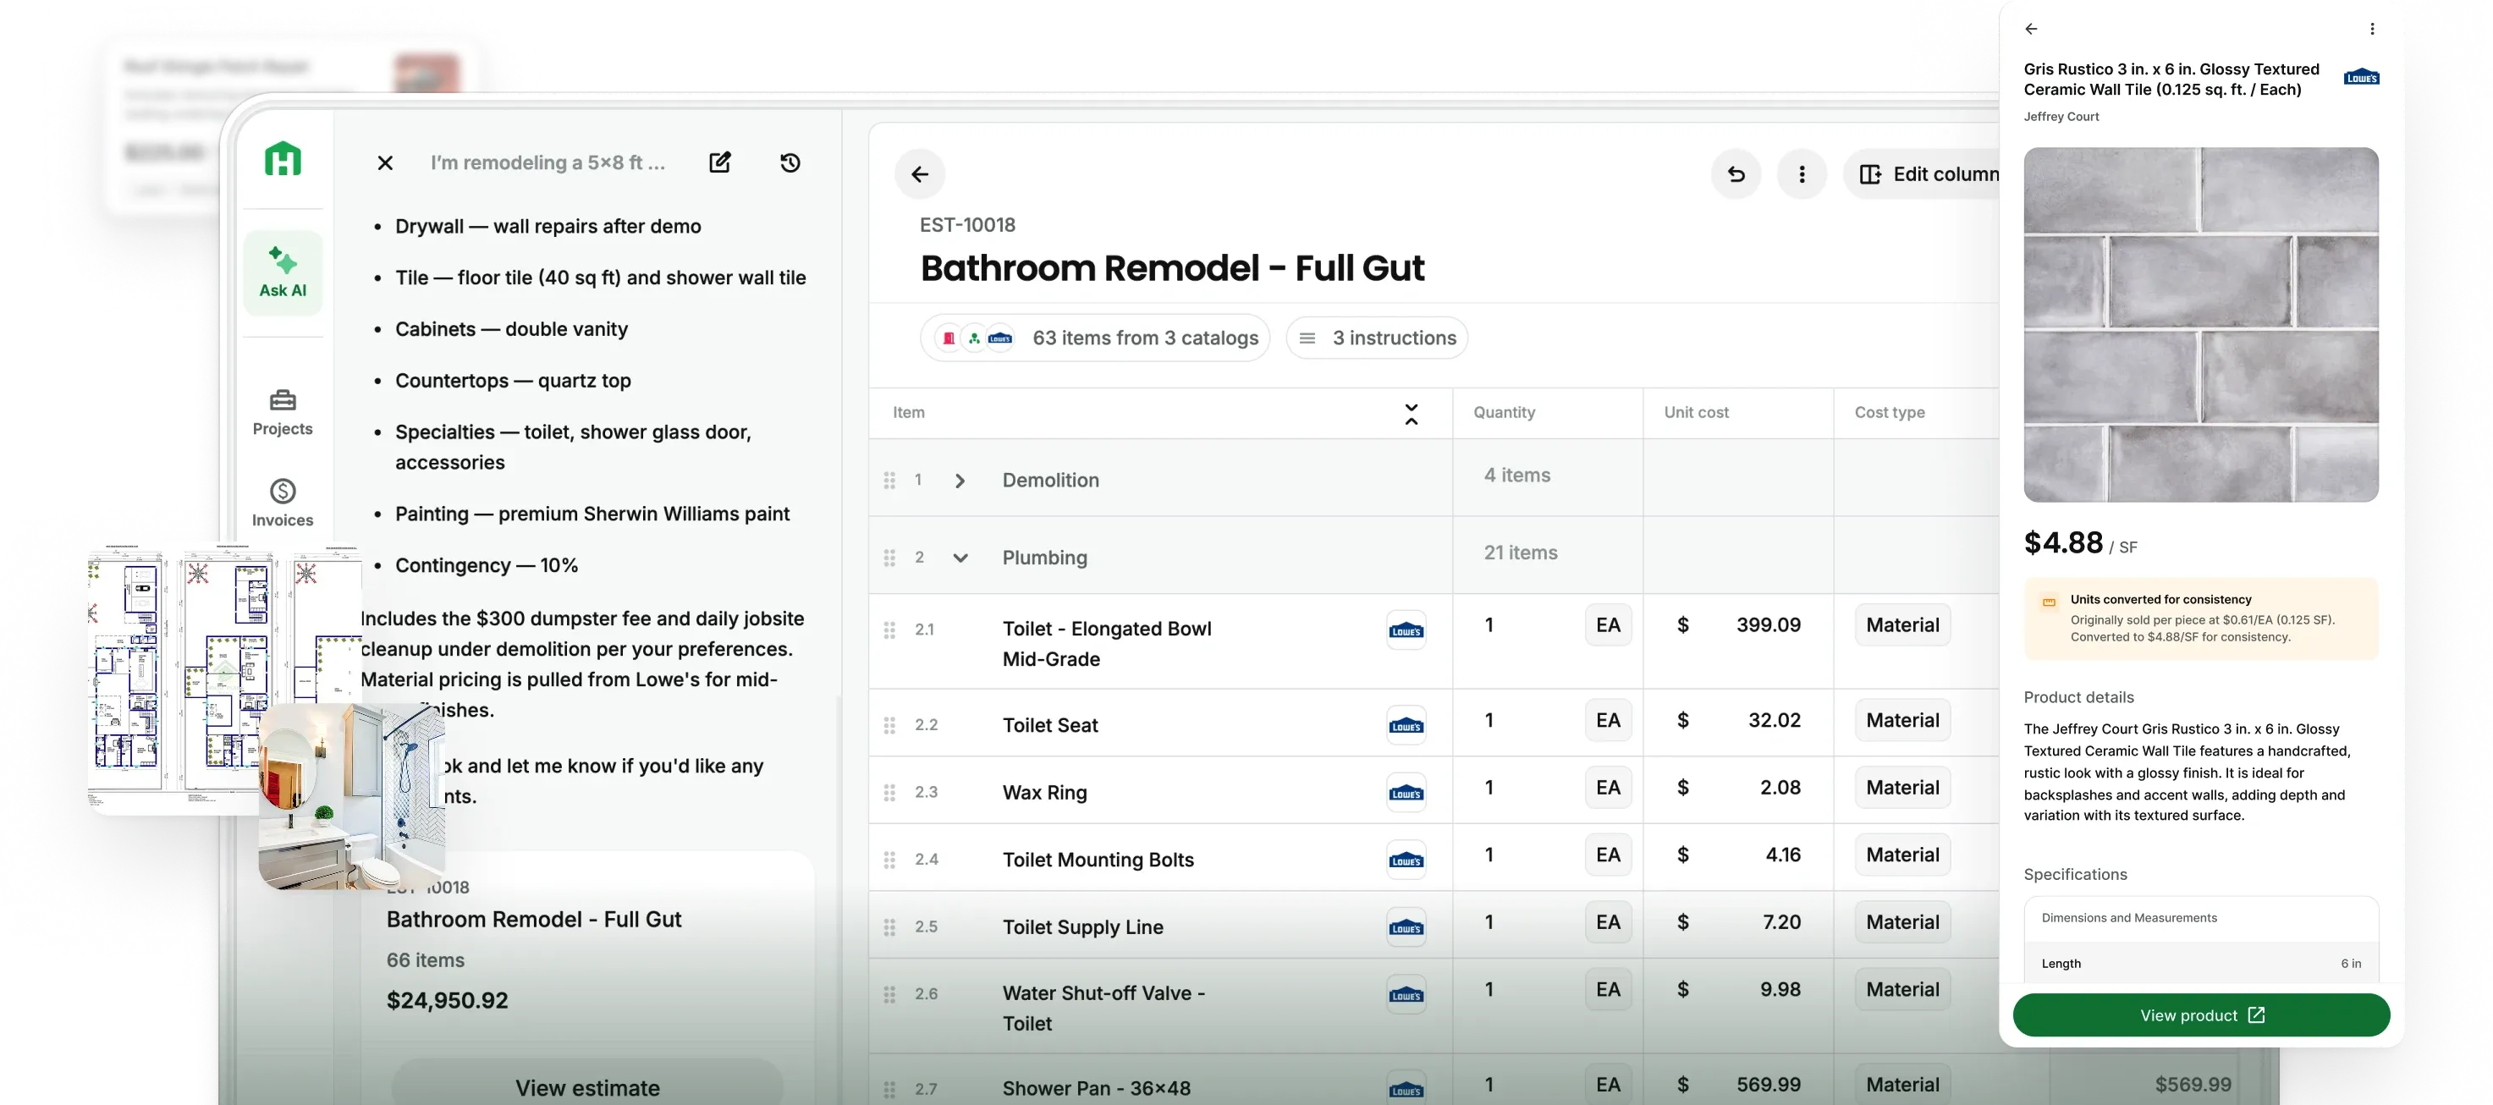
Task: Open the Ask AI assistant
Action: click(x=282, y=272)
